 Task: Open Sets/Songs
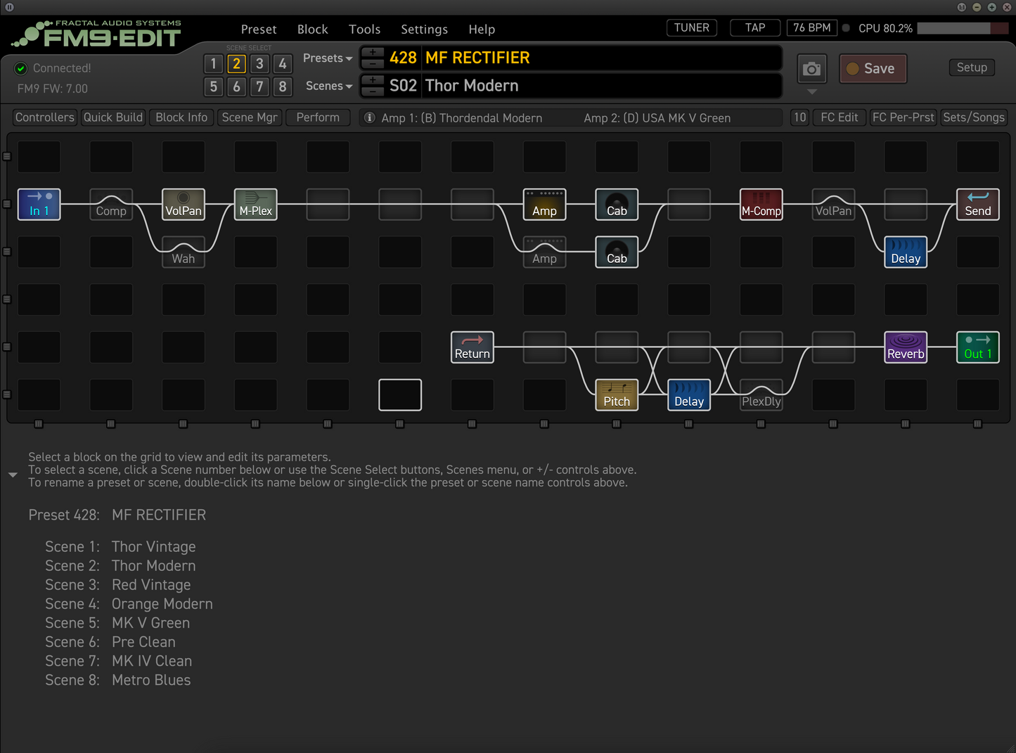(974, 117)
